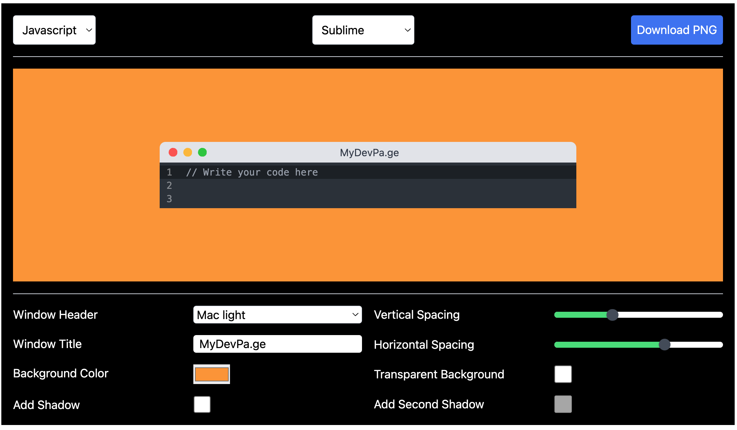The height and width of the screenshot is (430, 737).
Task: Click code line 1 comment text
Action: tap(252, 172)
